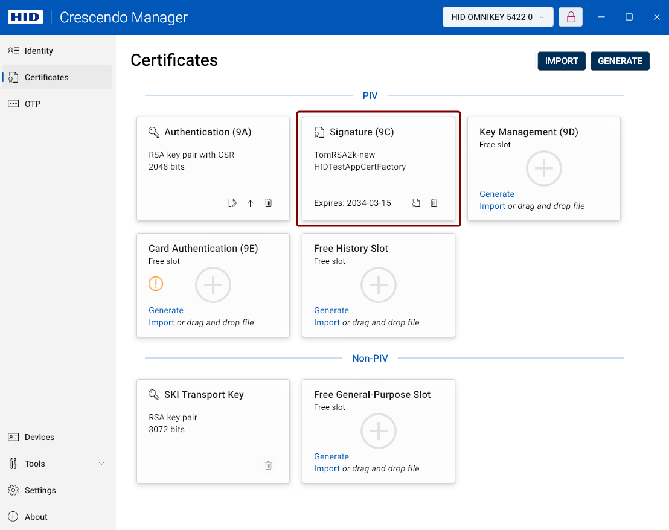Image resolution: width=669 pixels, height=530 pixels.
Task: Click Generate link in Free History Slot
Action: [x=331, y=310]
